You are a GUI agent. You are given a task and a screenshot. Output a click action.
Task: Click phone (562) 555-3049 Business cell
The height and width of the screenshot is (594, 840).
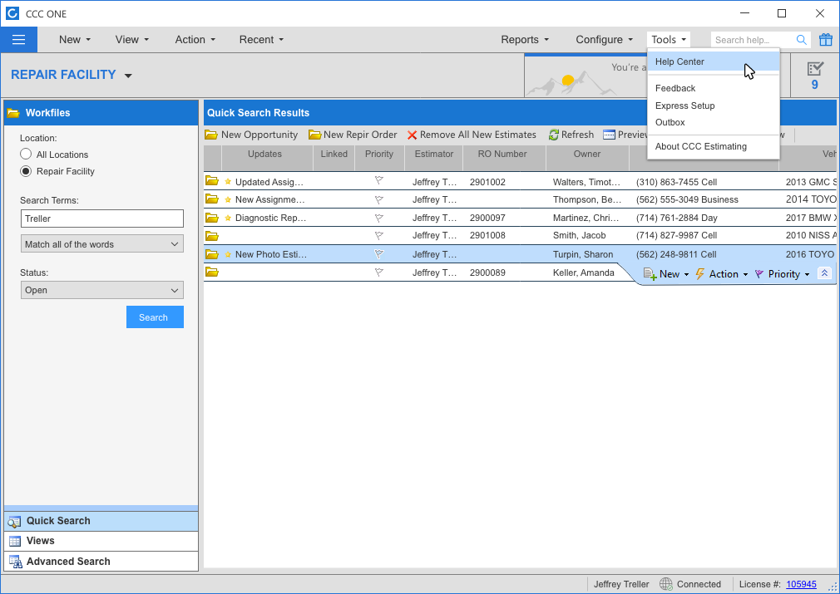pos(687,199)
